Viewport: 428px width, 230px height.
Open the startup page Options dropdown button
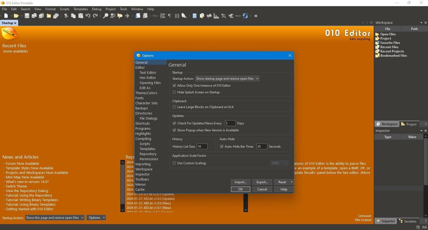pos(96,218)
